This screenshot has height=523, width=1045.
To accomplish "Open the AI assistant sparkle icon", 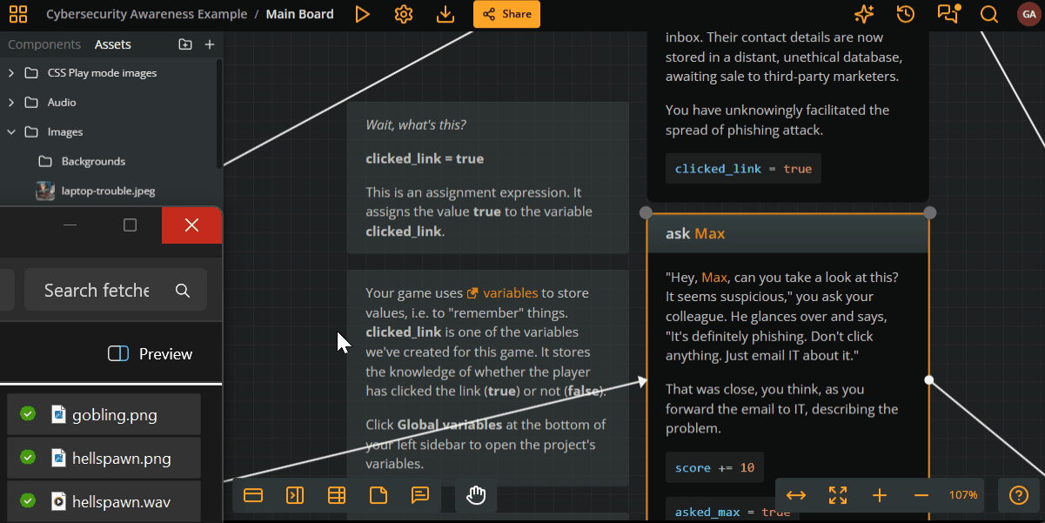I will pyautogui.click(x=863, y=14).
